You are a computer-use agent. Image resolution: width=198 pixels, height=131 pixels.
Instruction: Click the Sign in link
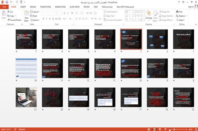[191, 7]
